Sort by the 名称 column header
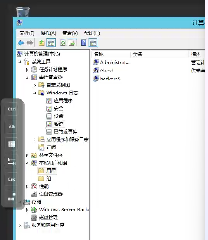This screenshot has width=208, height=240. point(111,54)
